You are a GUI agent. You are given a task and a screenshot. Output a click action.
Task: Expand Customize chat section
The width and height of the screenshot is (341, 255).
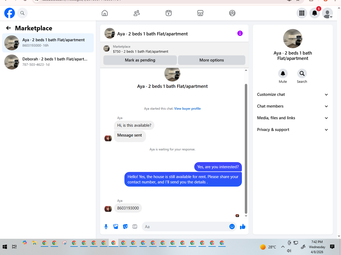293,94
